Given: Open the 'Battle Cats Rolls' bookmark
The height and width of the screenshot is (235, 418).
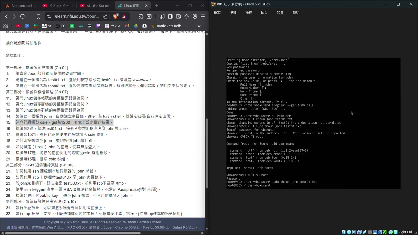Looking at the screenshot, I should 169,26.
